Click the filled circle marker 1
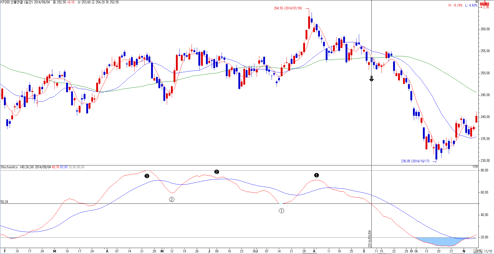The image size is (494, 254). tap(316, 175)
